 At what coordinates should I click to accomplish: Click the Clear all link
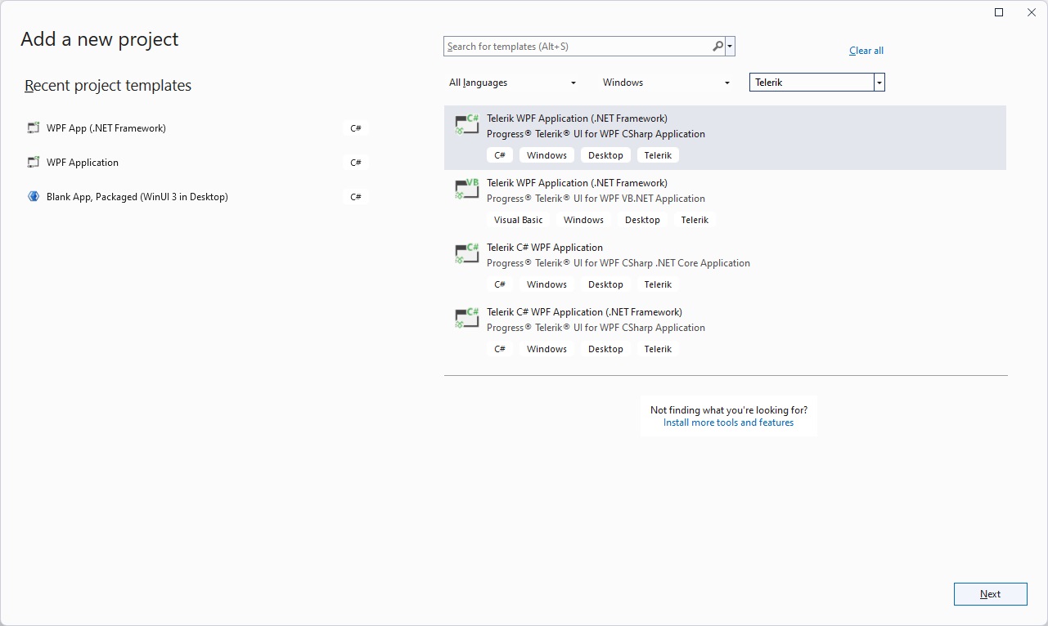coord(866,50)
